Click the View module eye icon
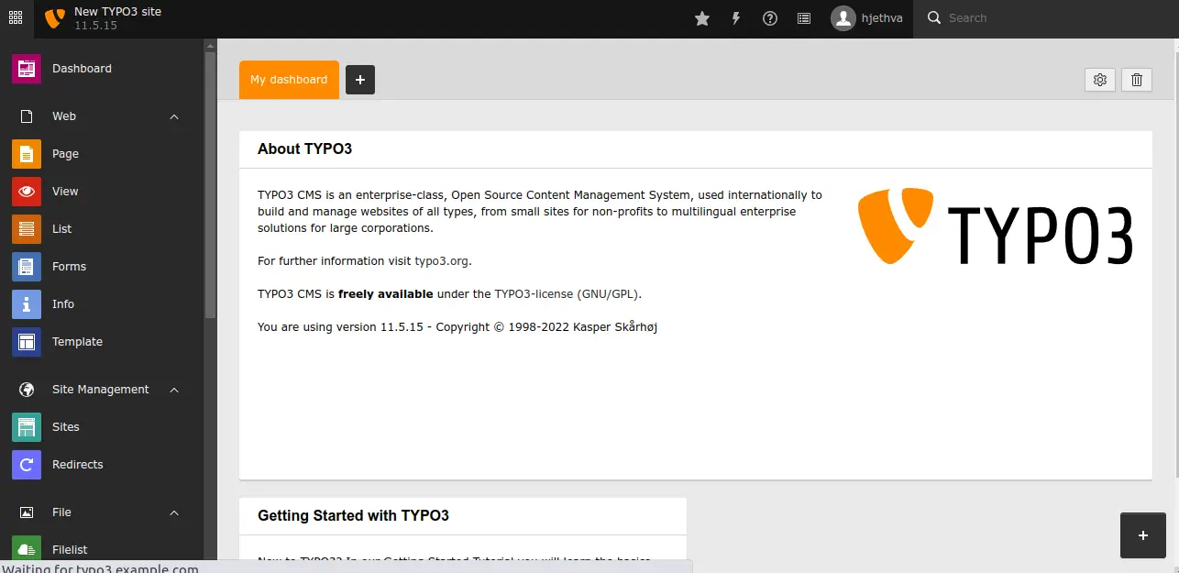This screenshot has width=1179, height=573. pos(27,192)
